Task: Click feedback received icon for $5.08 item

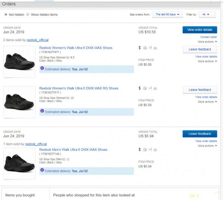Action: [155, 48]
